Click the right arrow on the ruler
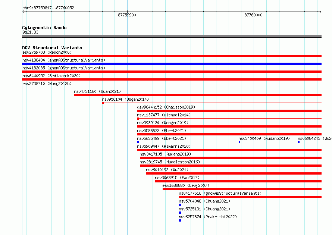The image size is (332, 235). [320, 12]
